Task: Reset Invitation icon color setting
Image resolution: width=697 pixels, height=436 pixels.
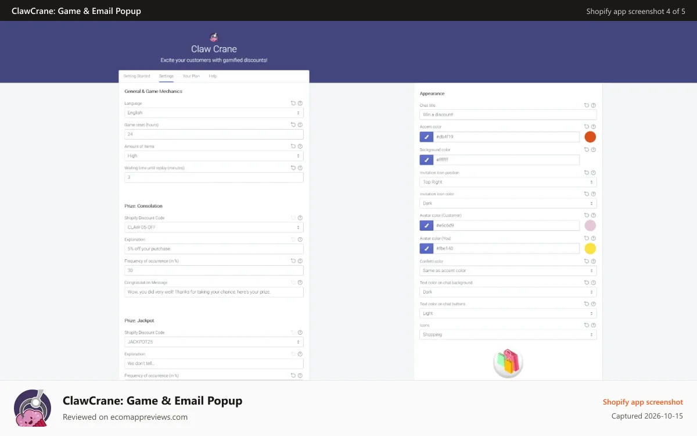Action: tap(587, 194)
